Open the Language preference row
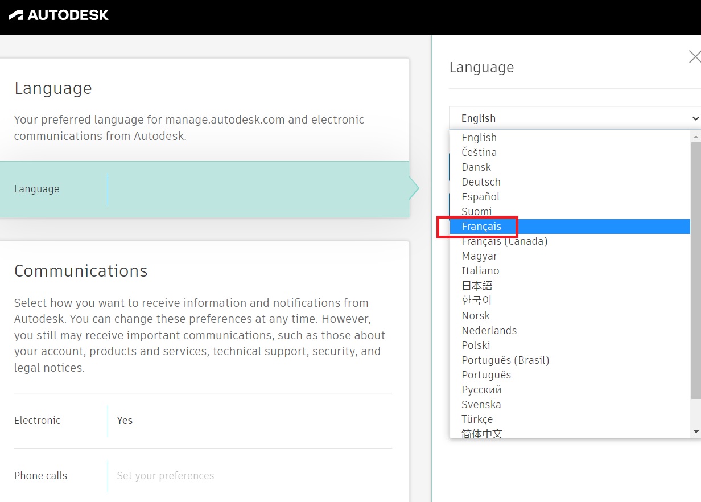The width and height of the screenshot is (701, 502). coord(204,189)
